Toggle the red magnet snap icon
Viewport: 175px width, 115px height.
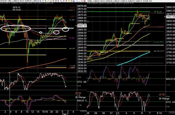coord(74,1)
